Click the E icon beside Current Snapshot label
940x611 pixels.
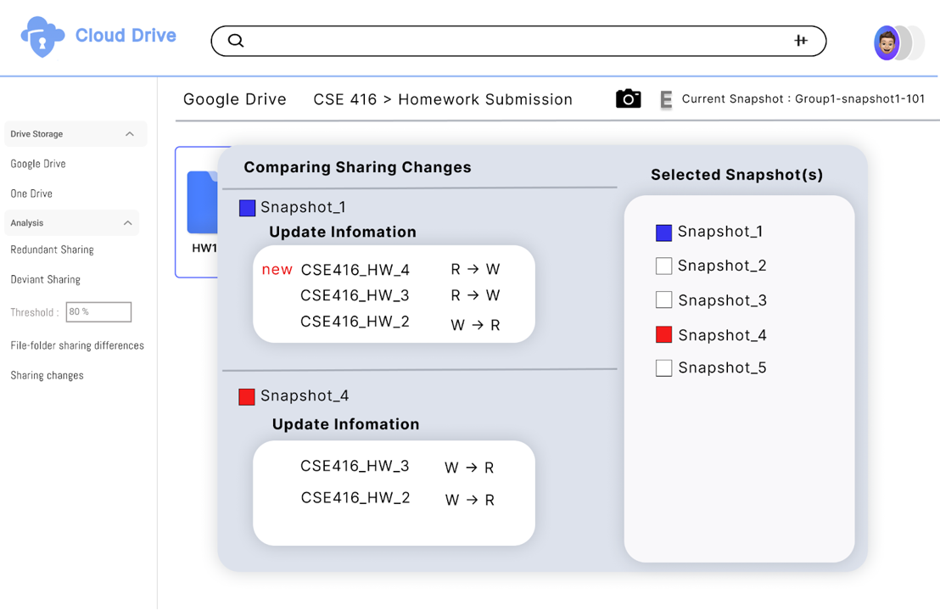click(666, 99)
